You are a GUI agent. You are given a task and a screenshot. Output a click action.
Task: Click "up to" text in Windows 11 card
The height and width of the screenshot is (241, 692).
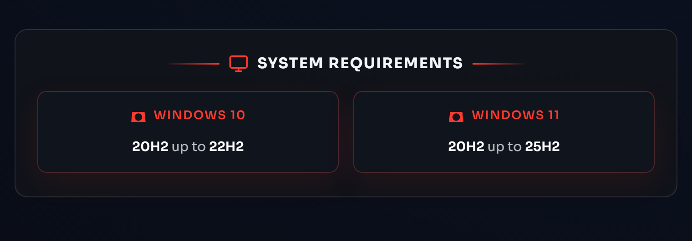point(504,147)
